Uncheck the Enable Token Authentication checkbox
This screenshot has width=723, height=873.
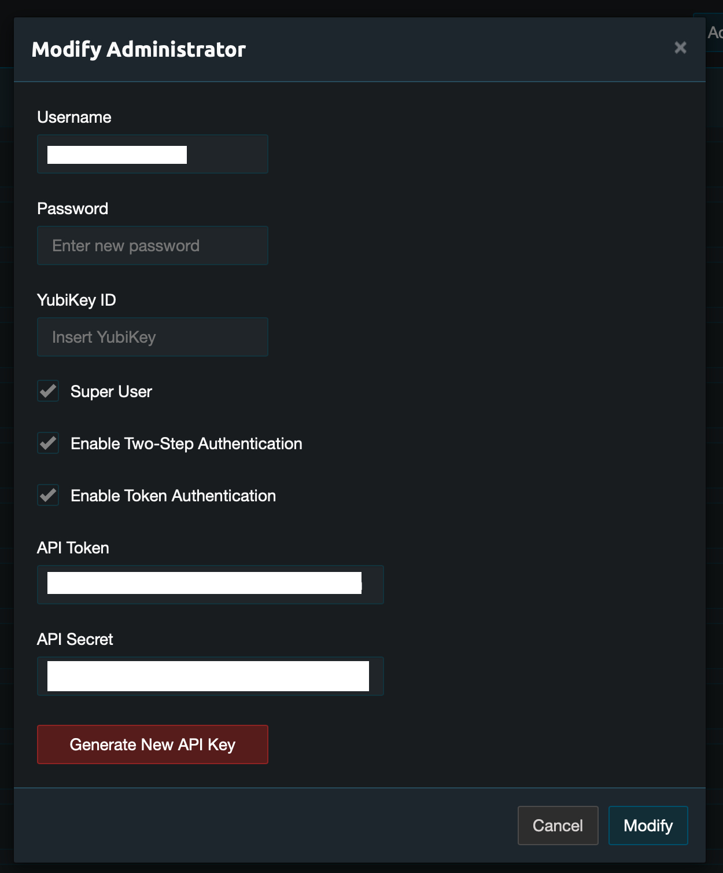pos(48,496)
